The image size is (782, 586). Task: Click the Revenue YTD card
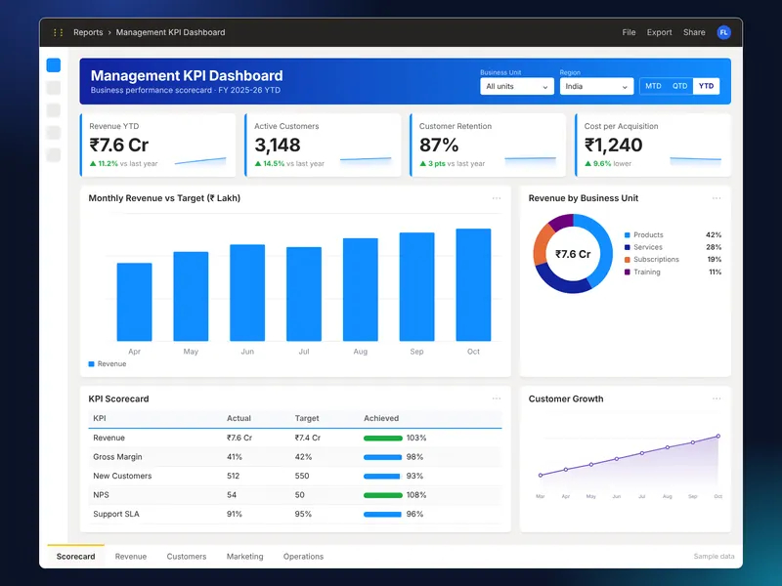pos(157,145)
